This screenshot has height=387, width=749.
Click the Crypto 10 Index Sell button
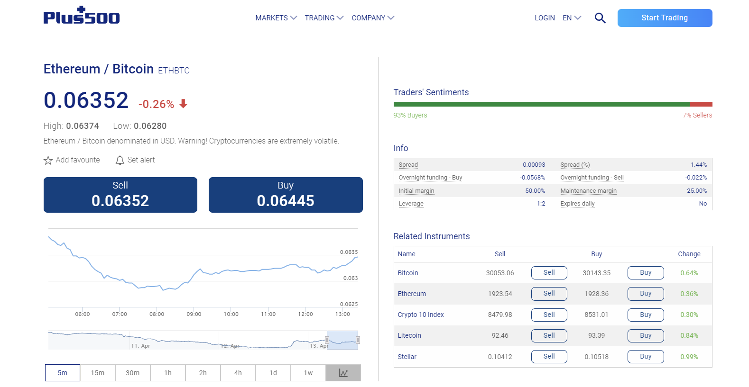click(x=549, y=315)
